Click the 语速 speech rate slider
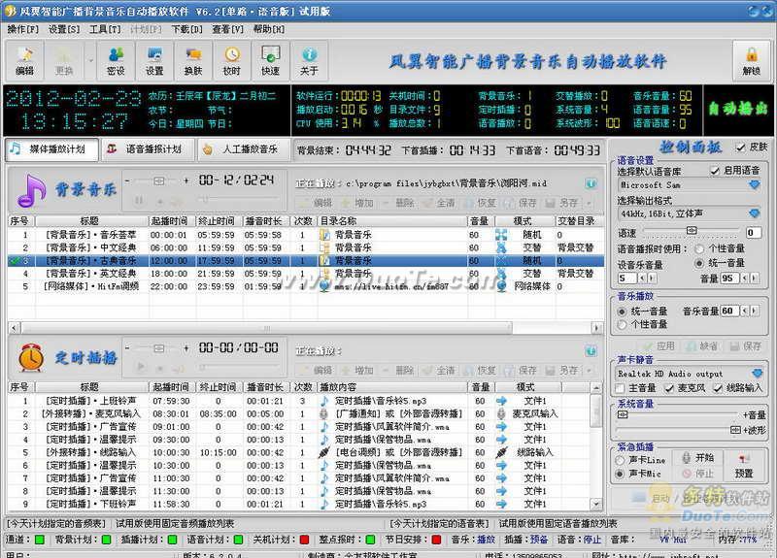 click(x=692, y=231)
